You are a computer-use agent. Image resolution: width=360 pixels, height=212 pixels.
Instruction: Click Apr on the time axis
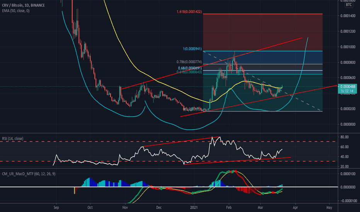coord(295,207)
